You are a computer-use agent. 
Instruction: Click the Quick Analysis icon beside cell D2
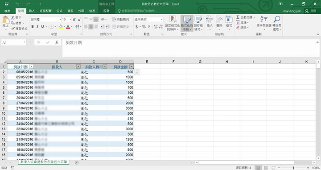137,72
